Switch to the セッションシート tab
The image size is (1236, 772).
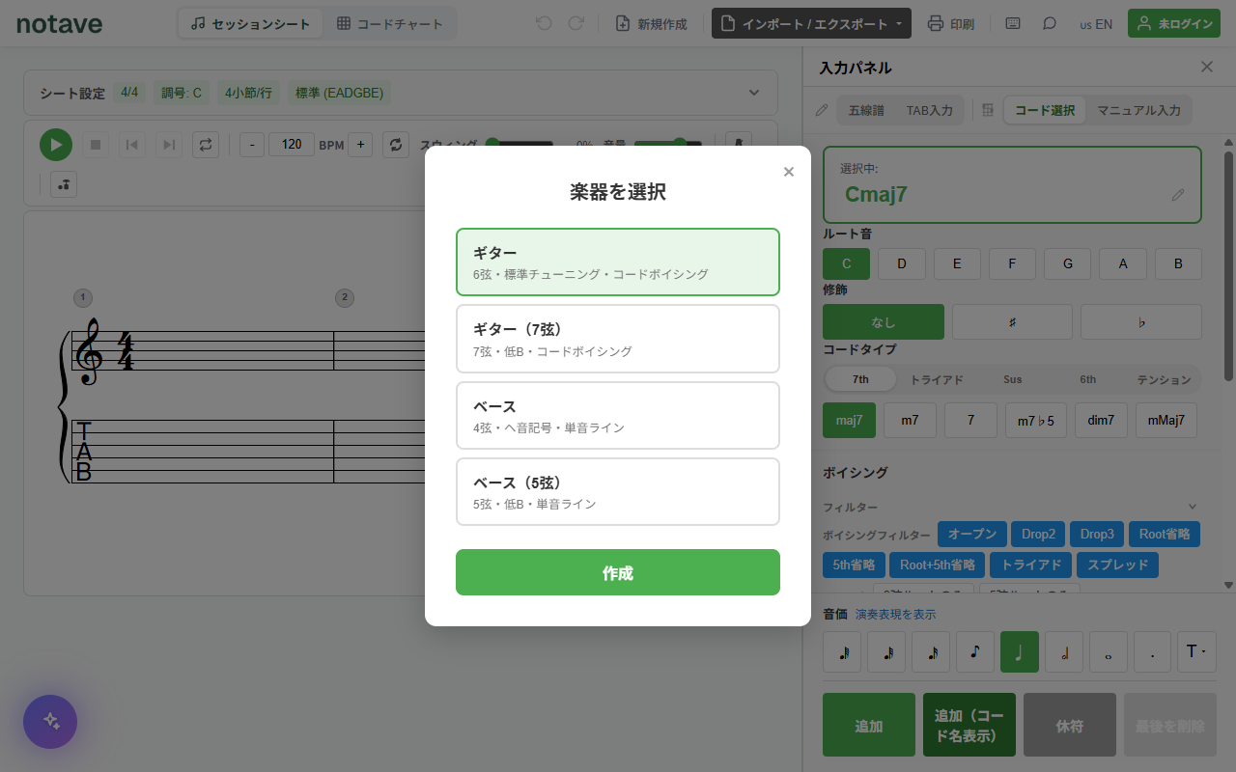pos(251,23)
